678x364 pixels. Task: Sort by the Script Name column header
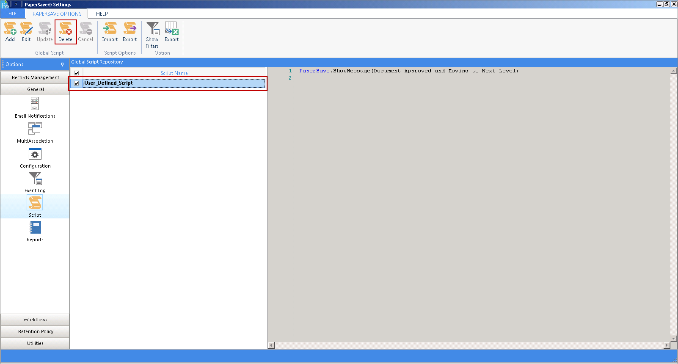174,73
